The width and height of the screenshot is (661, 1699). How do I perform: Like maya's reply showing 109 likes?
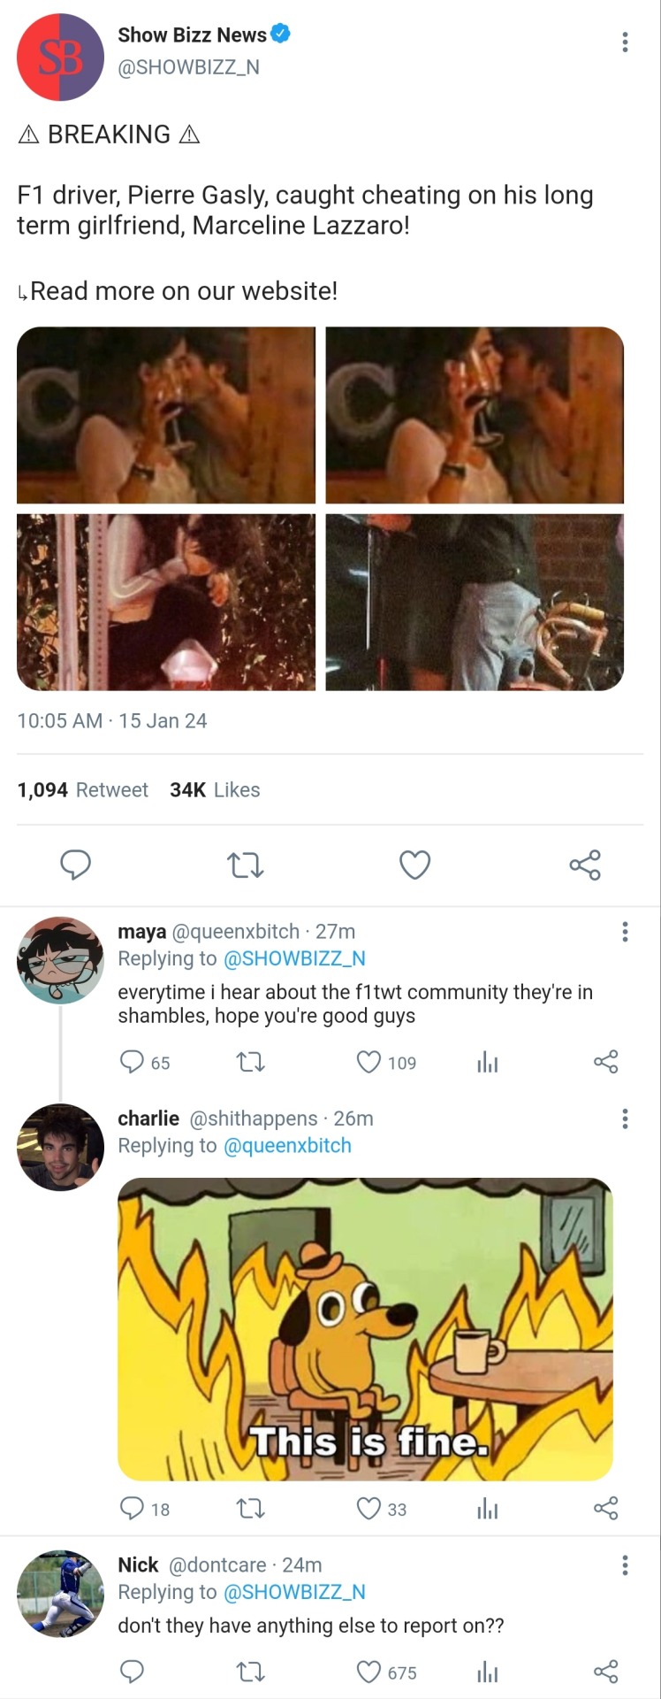click(368, 1062)
